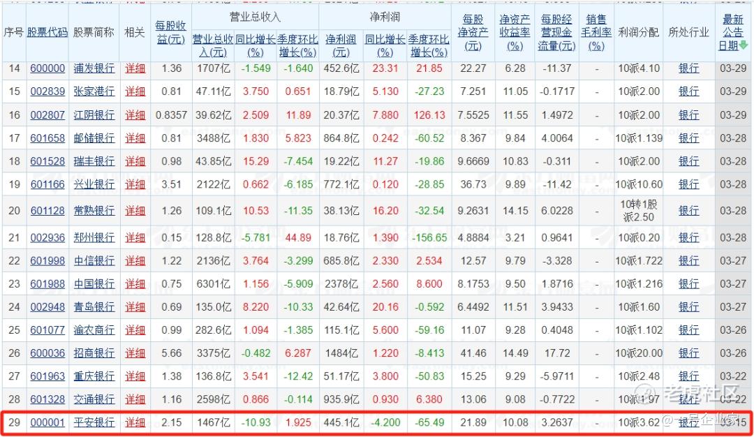Open 详细 link for 浦发银行
The image size is (754, 437).
point(135,68)
